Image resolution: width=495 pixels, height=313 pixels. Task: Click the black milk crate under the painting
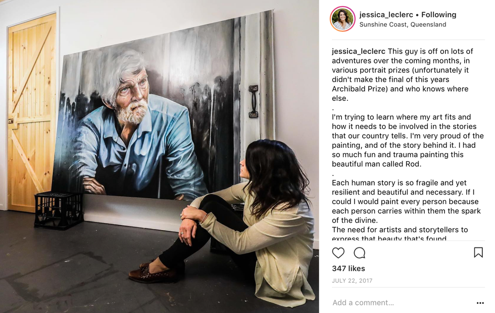point(59,209)
